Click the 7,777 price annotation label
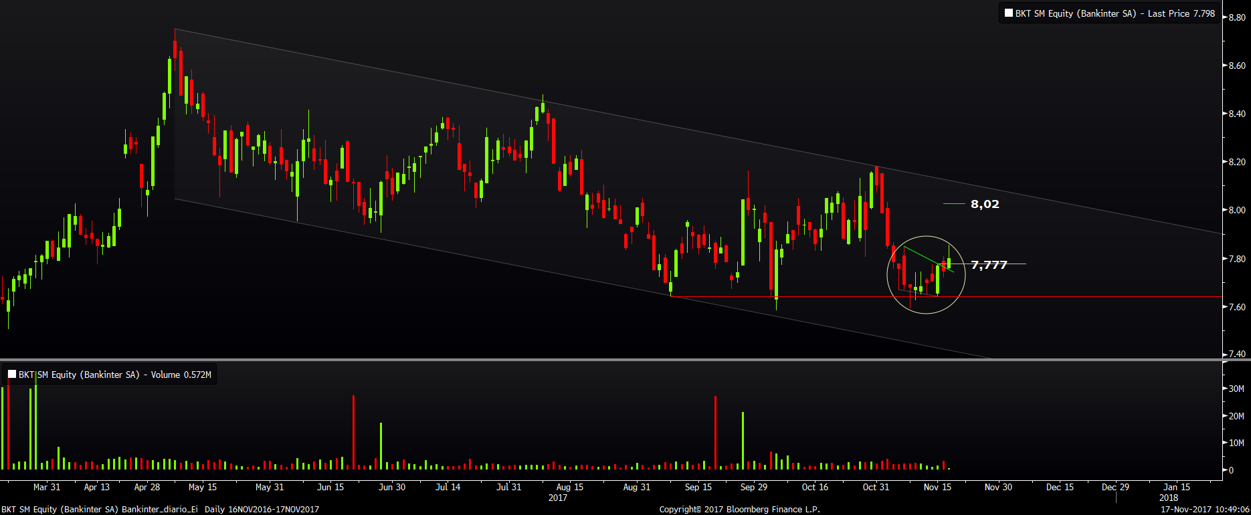The image size is (1251, 515). pyautogui.click(x=989, y=265)
